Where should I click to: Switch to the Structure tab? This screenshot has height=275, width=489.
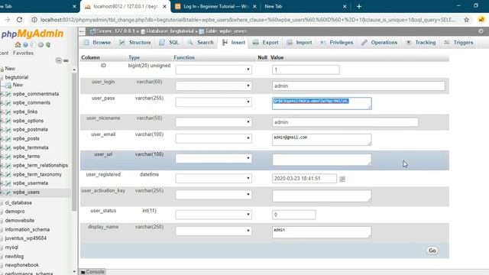point(135,43)
